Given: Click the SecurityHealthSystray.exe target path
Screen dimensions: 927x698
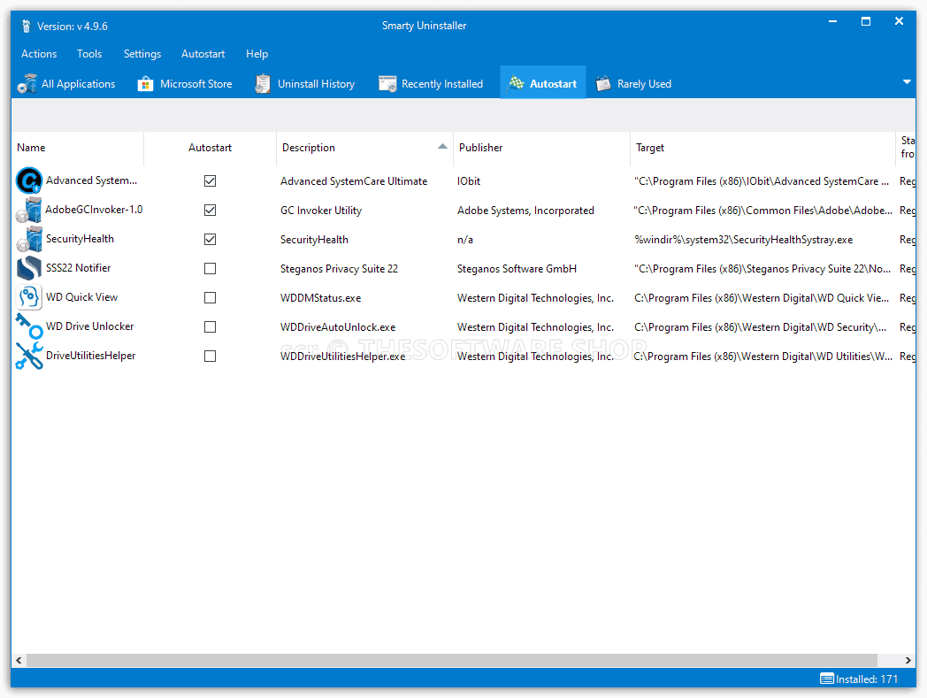Looking at the screenshot, I should pyautogui.click(x=743, y=240).
